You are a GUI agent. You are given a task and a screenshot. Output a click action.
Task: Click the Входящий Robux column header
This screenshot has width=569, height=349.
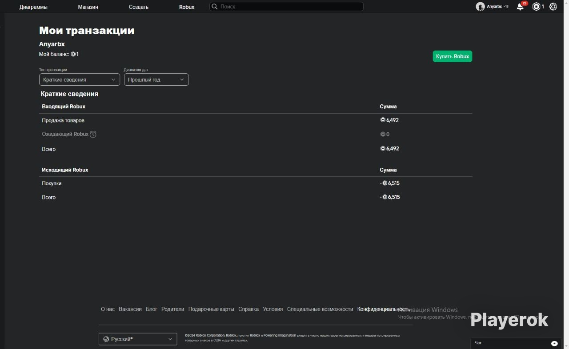point(64,107)
